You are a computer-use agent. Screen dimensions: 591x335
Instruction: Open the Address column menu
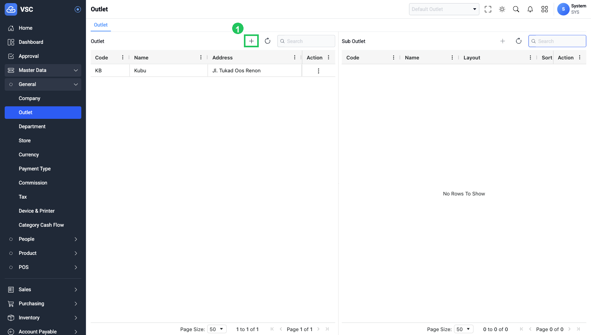tap(295, 57)
